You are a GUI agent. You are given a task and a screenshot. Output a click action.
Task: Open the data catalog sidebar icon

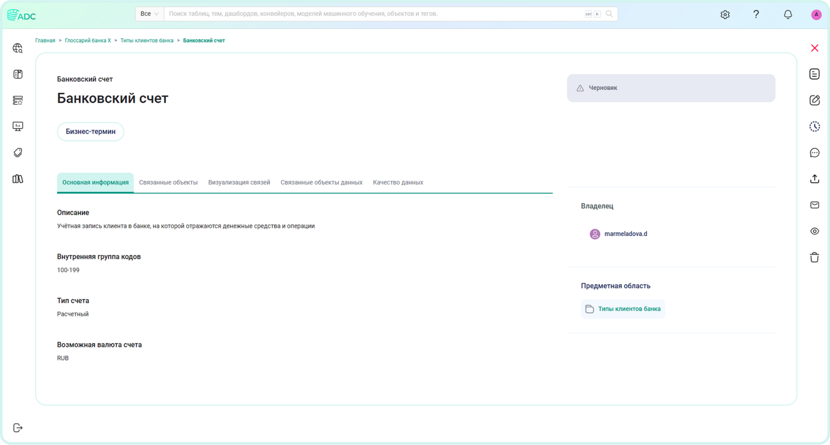(x=18, y=100)
